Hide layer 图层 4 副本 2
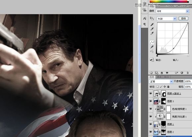 (x=151, y=94)
